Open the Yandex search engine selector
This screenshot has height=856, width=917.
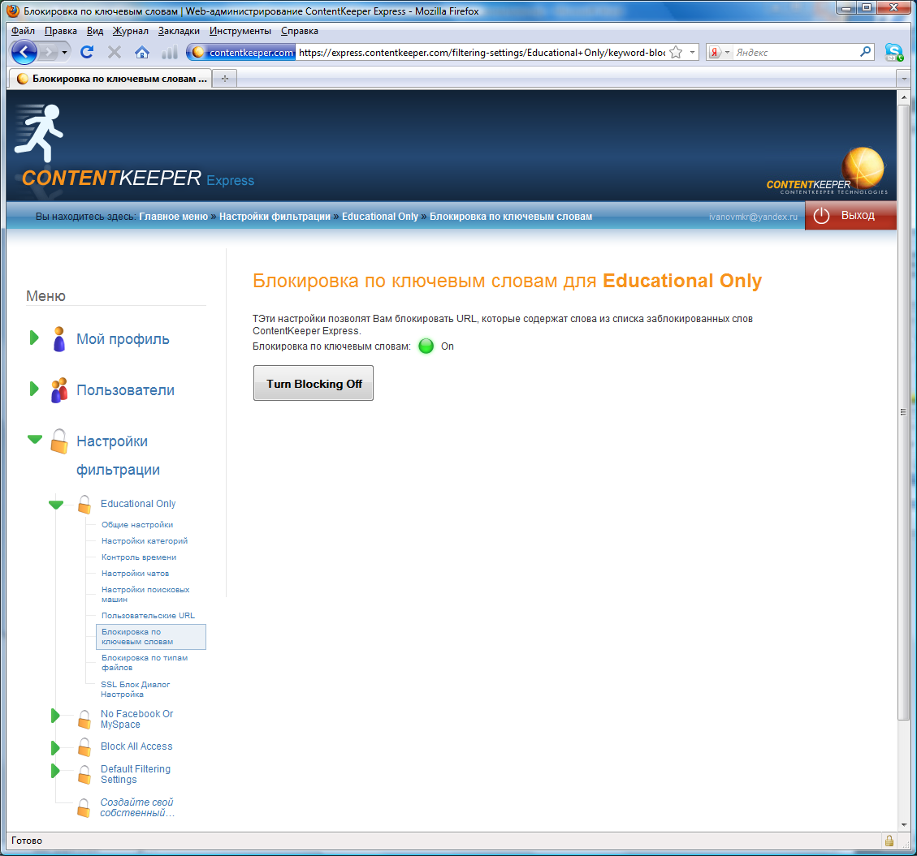719,53
